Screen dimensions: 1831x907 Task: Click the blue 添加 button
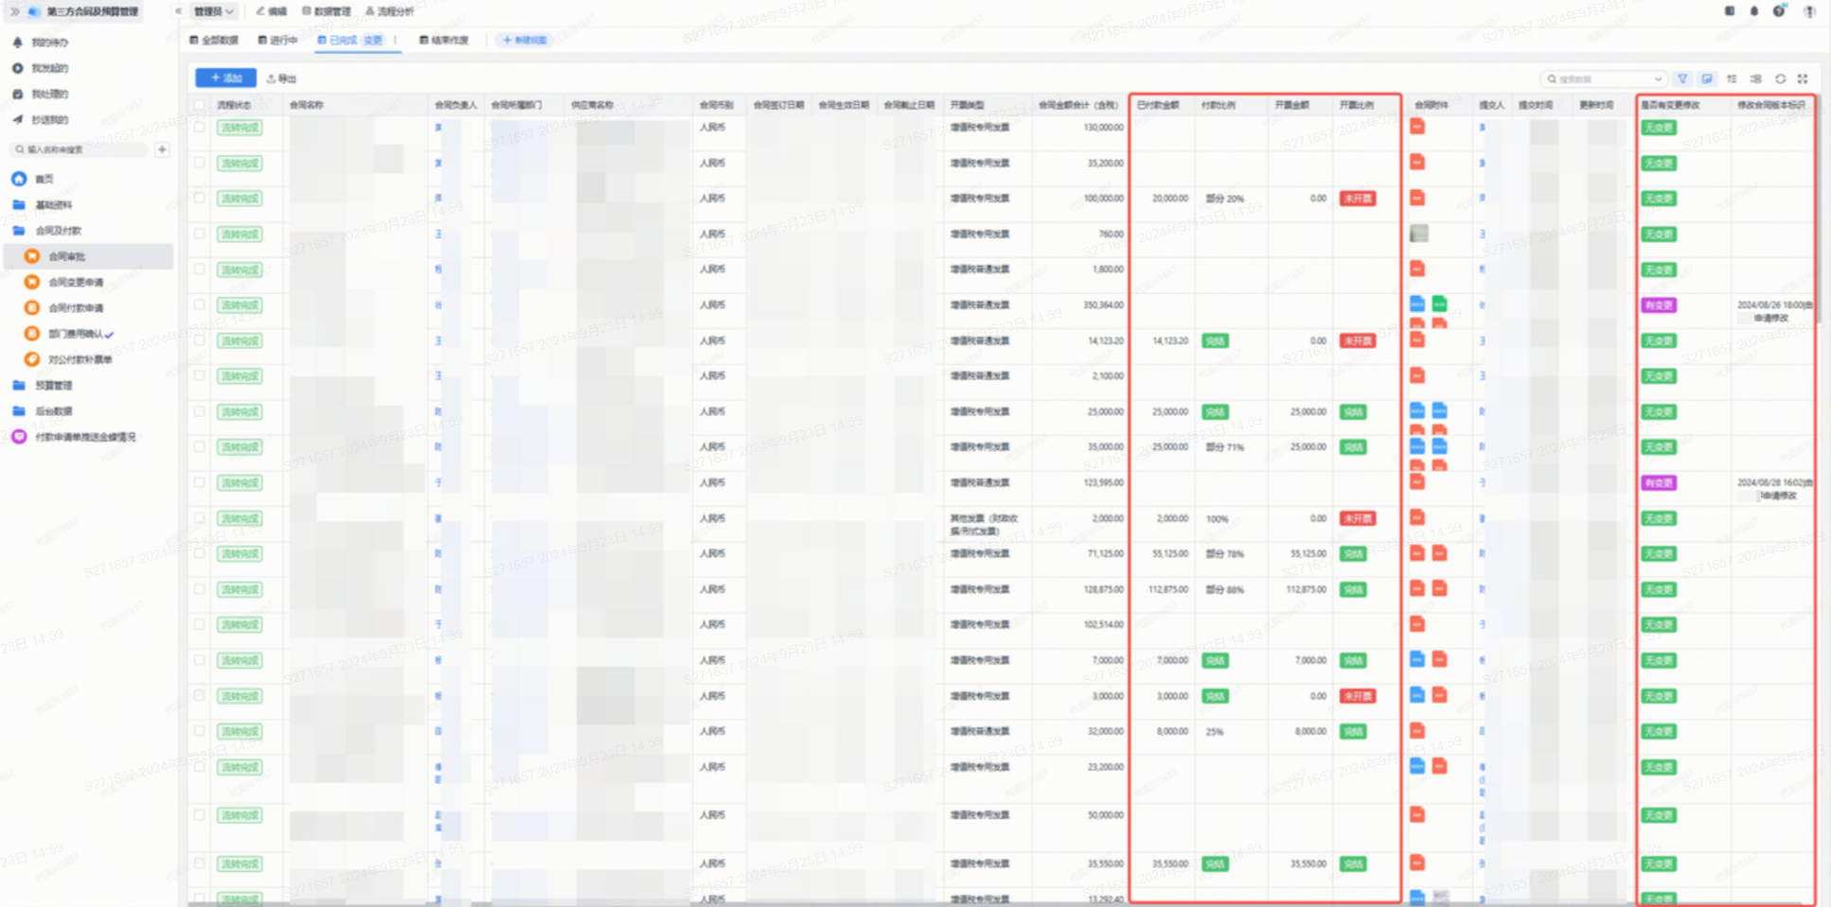[x=225, y=78]
